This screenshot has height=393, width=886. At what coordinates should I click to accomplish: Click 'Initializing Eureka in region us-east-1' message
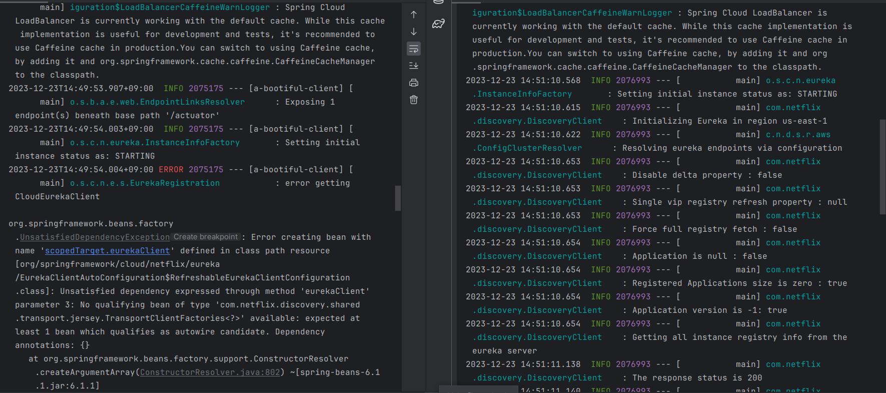(x=730, y=121)
